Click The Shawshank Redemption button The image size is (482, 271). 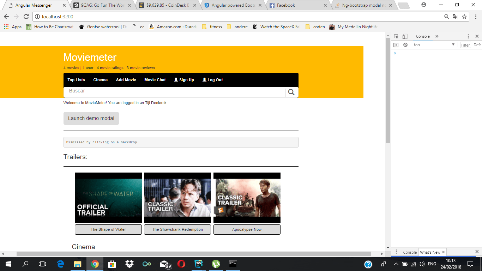click(177, 229)
